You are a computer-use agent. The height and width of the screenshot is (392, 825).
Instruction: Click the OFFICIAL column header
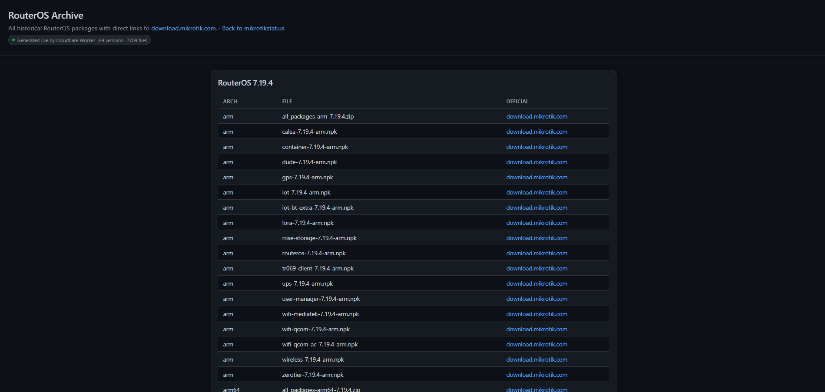tap(517, 102)
